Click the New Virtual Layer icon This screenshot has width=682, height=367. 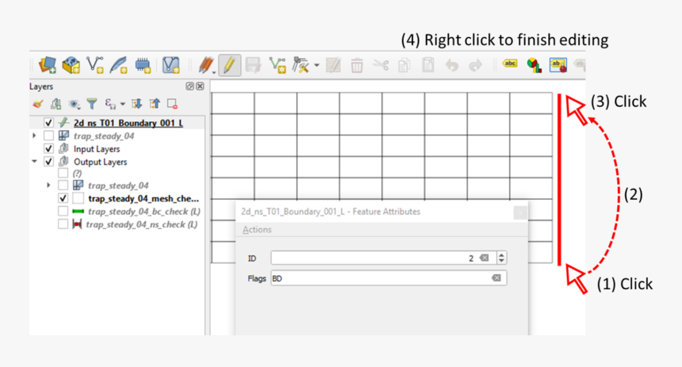(x=170, y=65)
